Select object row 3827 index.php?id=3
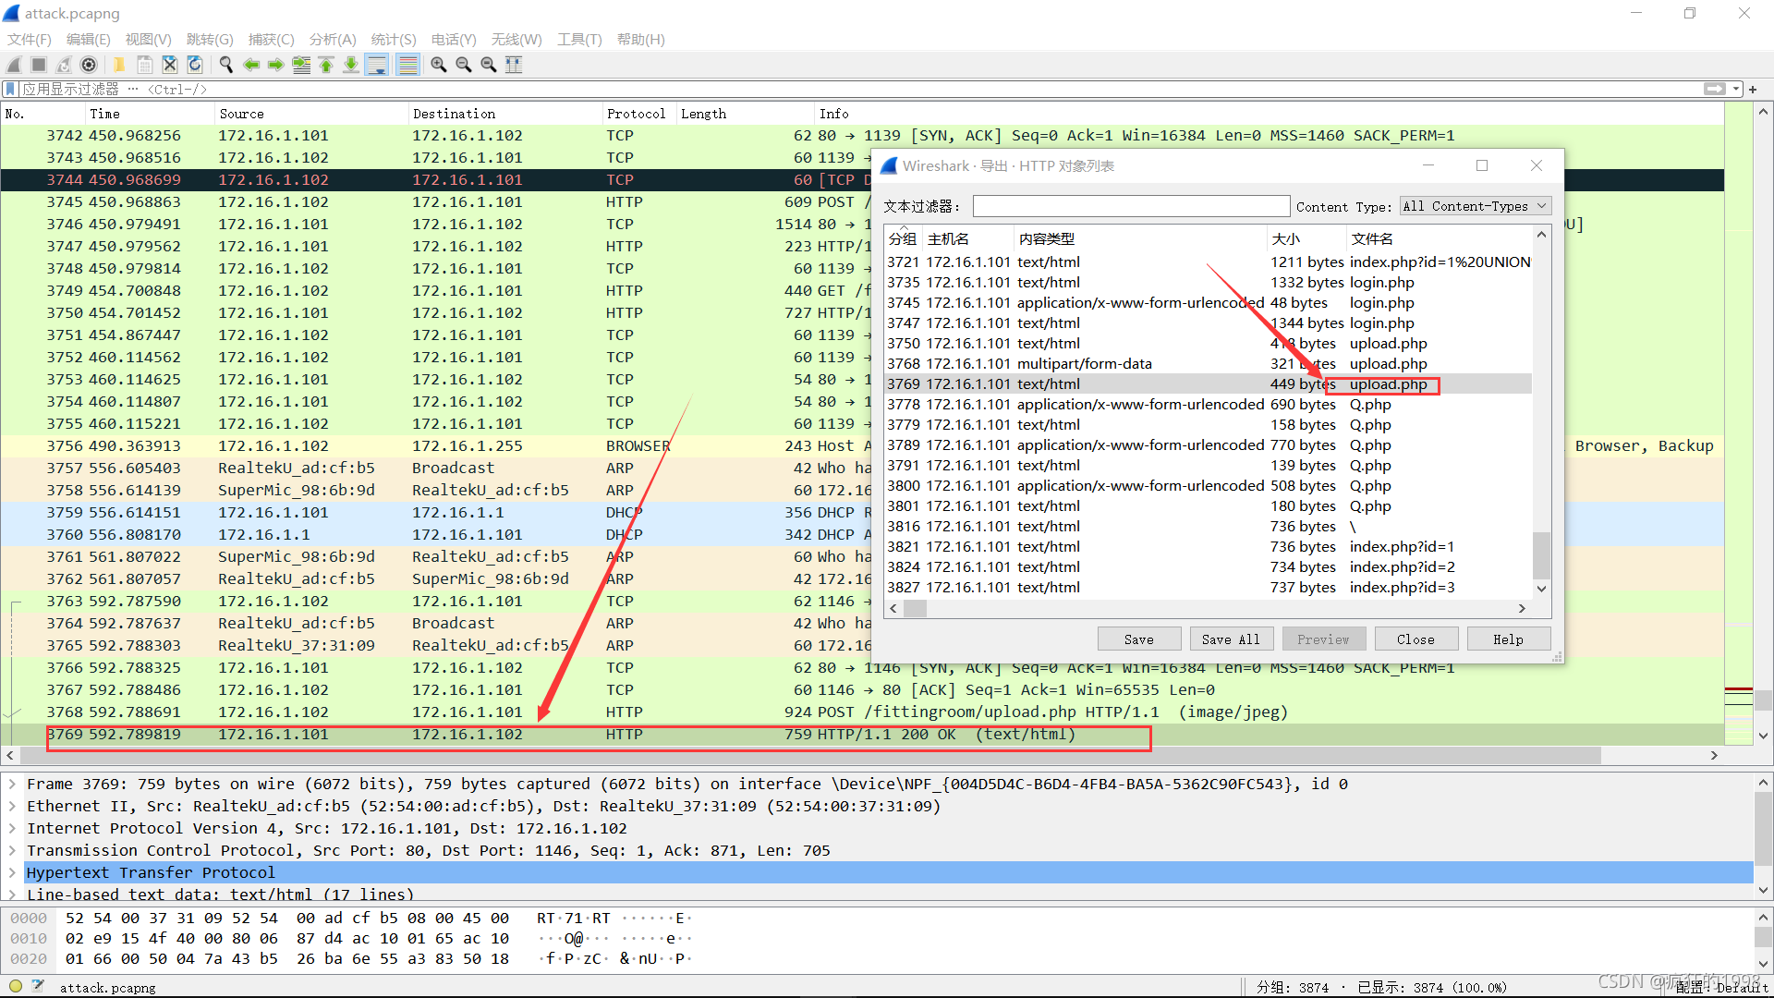1774x998 pixels. click(1208, 587)
